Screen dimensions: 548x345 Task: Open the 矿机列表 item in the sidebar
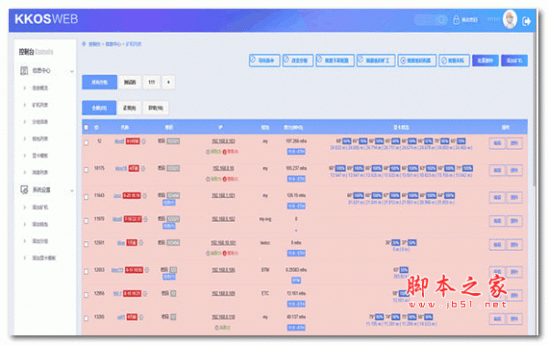point(40,105)
